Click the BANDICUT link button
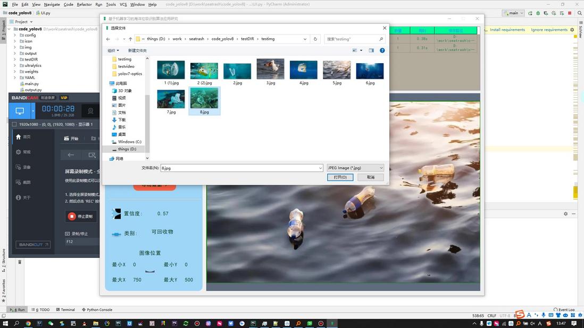The height and width of the screenshot is (328, 584). pyautogui.click(x=33, y=245)
